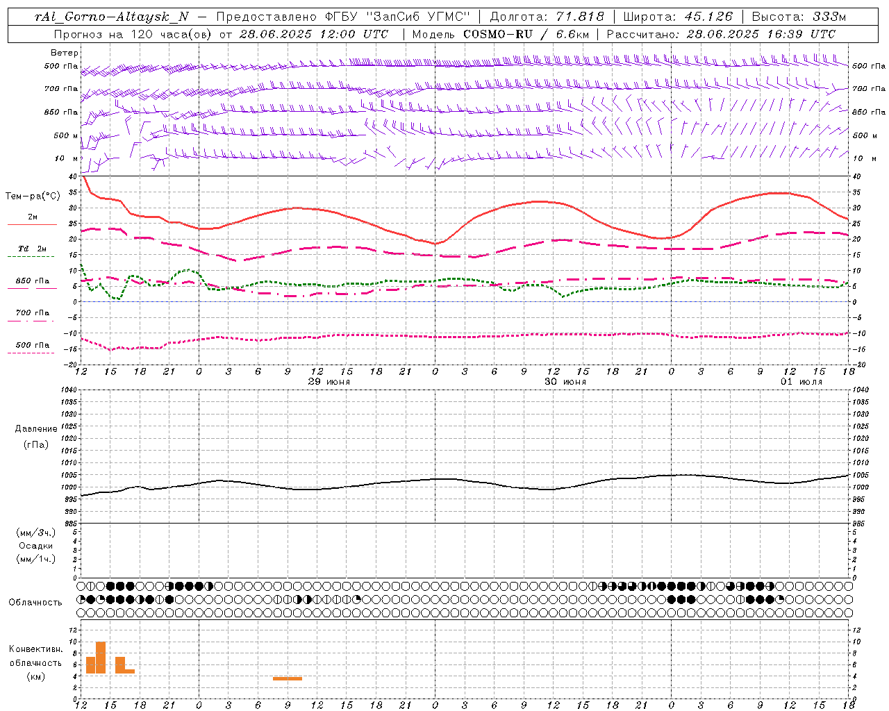
Task: Click the 01 июля date label
Action: [x=801, y=382]
